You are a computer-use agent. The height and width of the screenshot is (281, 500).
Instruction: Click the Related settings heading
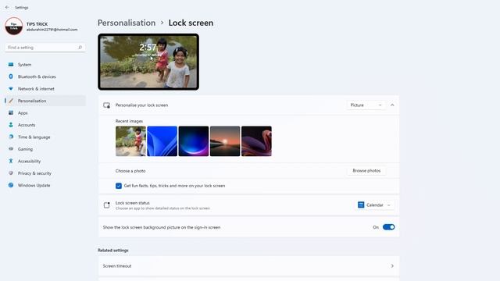(113, 251)
